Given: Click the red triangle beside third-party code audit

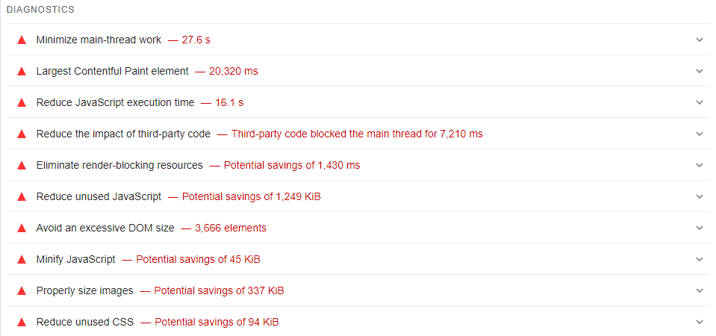Looking at the screenshot, I should (x=22, y=134).
